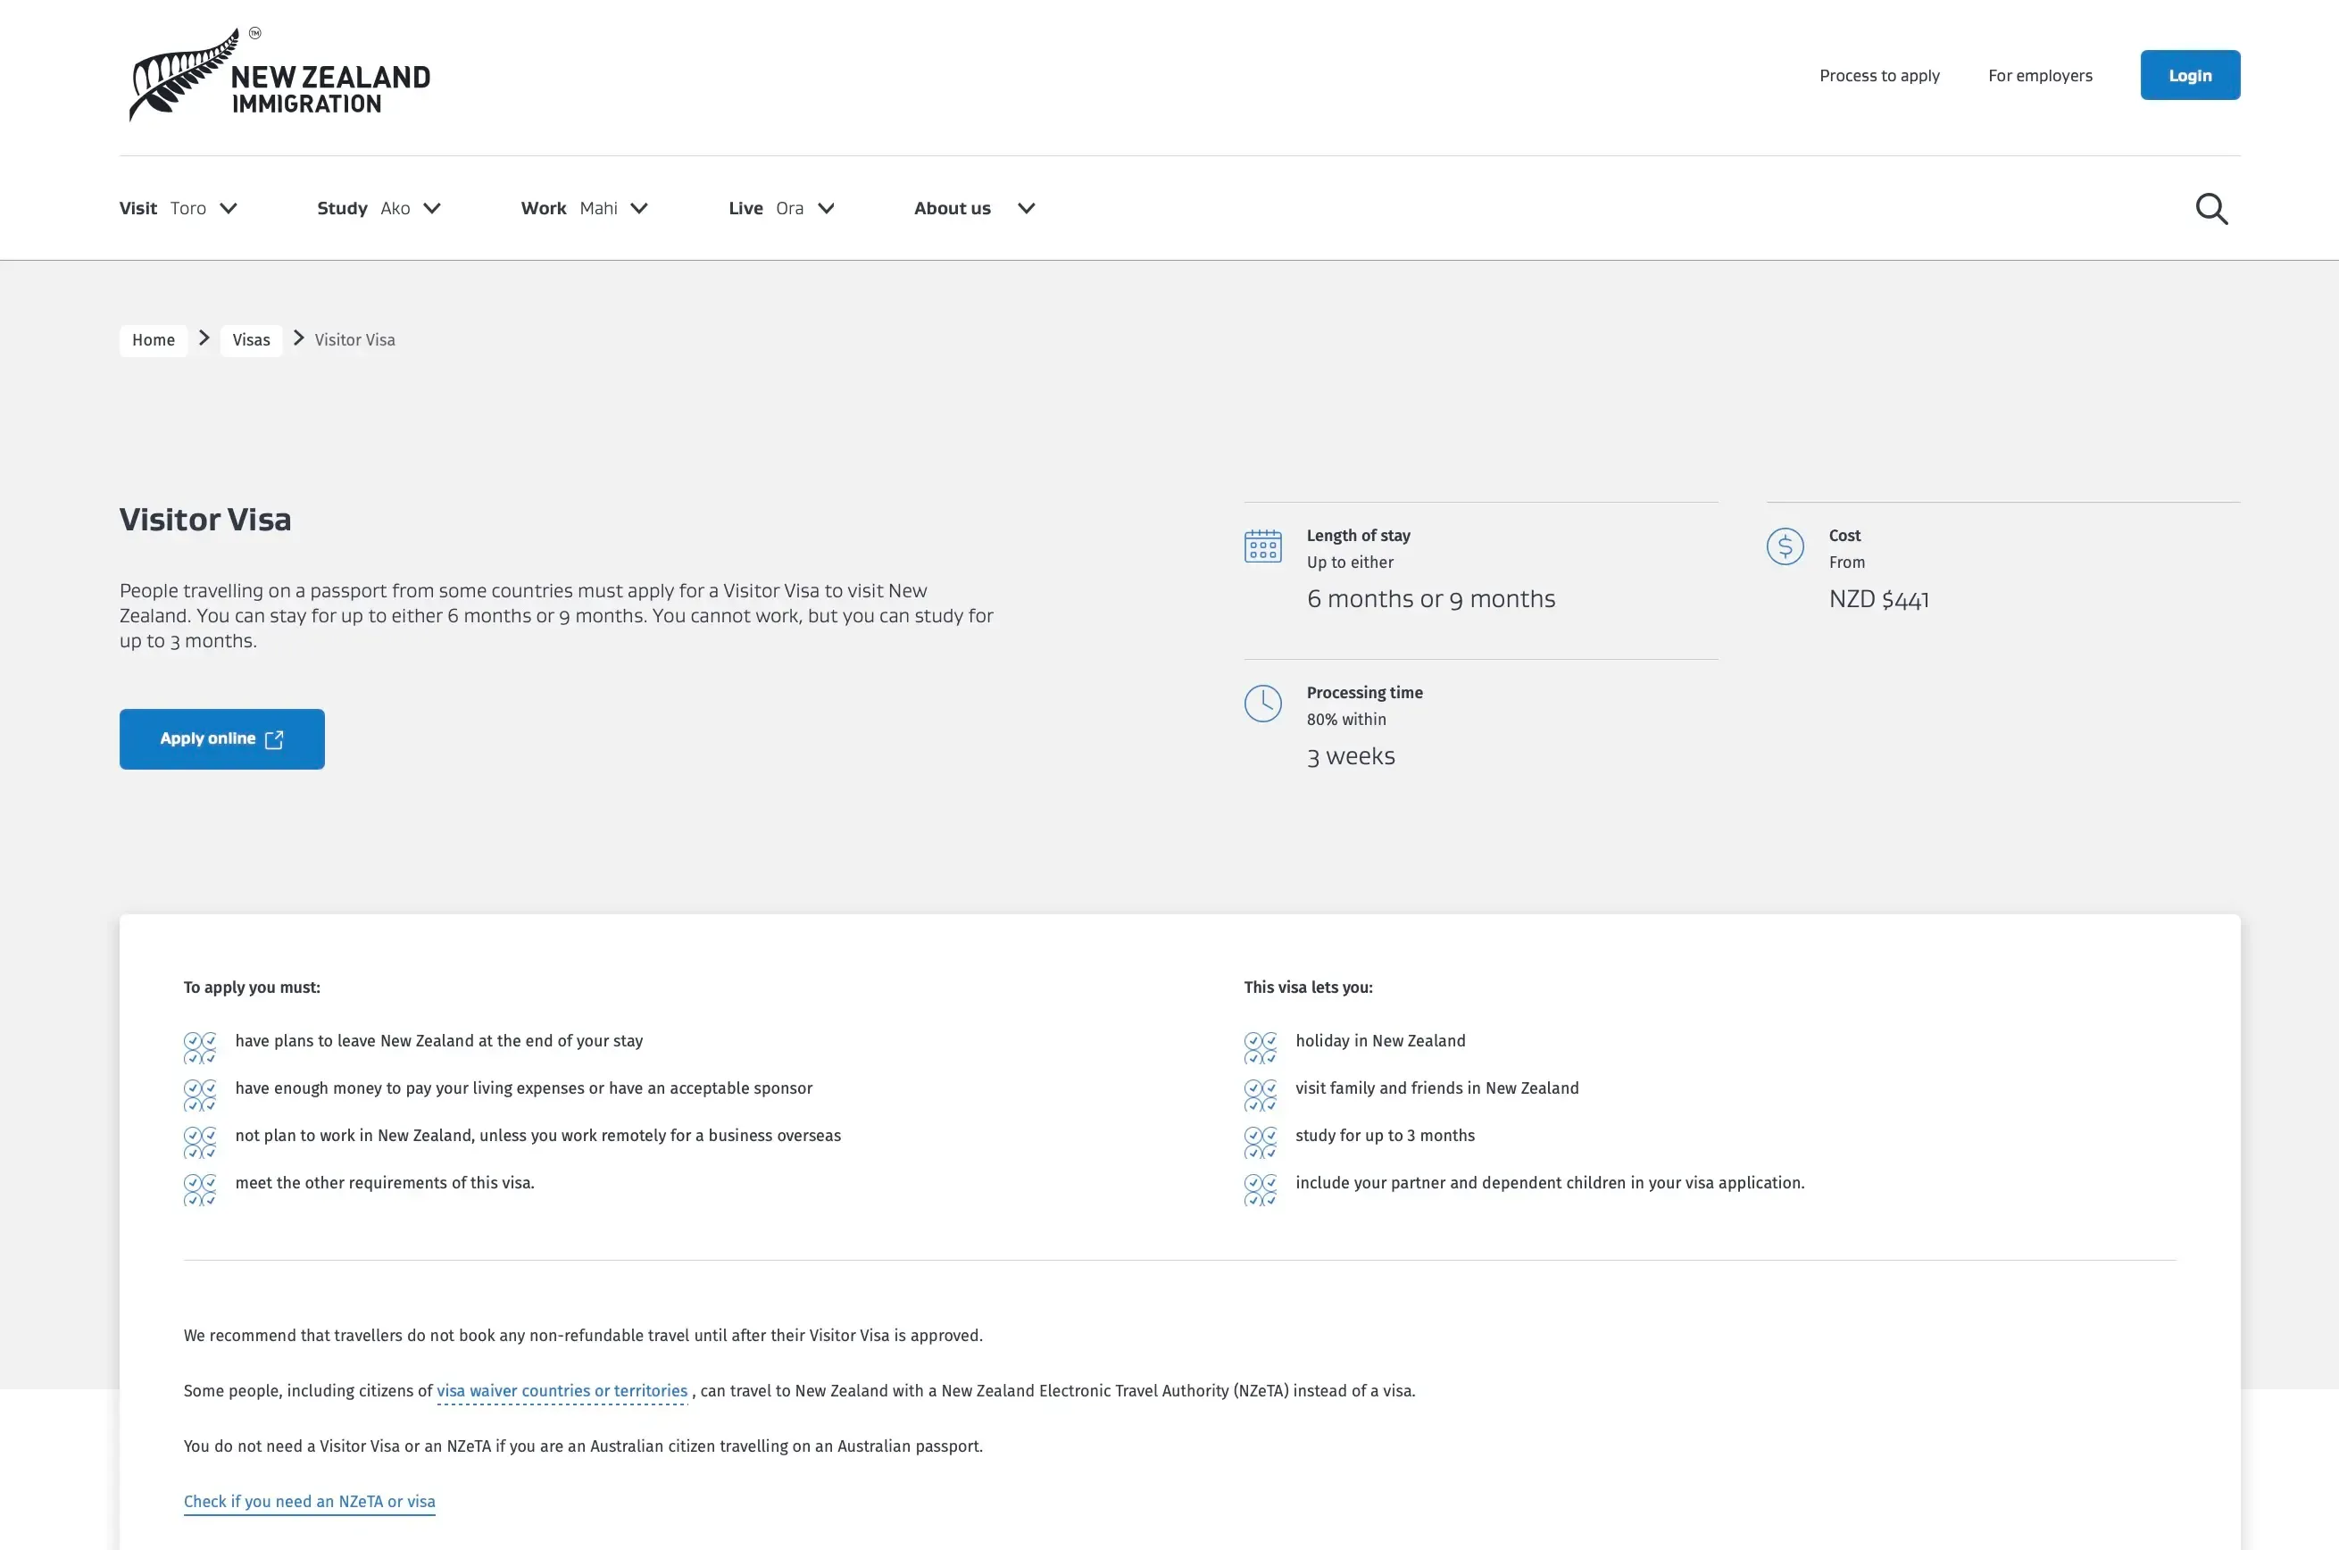Select Process to apply in the header
This screenshot has height=1550, width=2339.
click(1878, 75)
